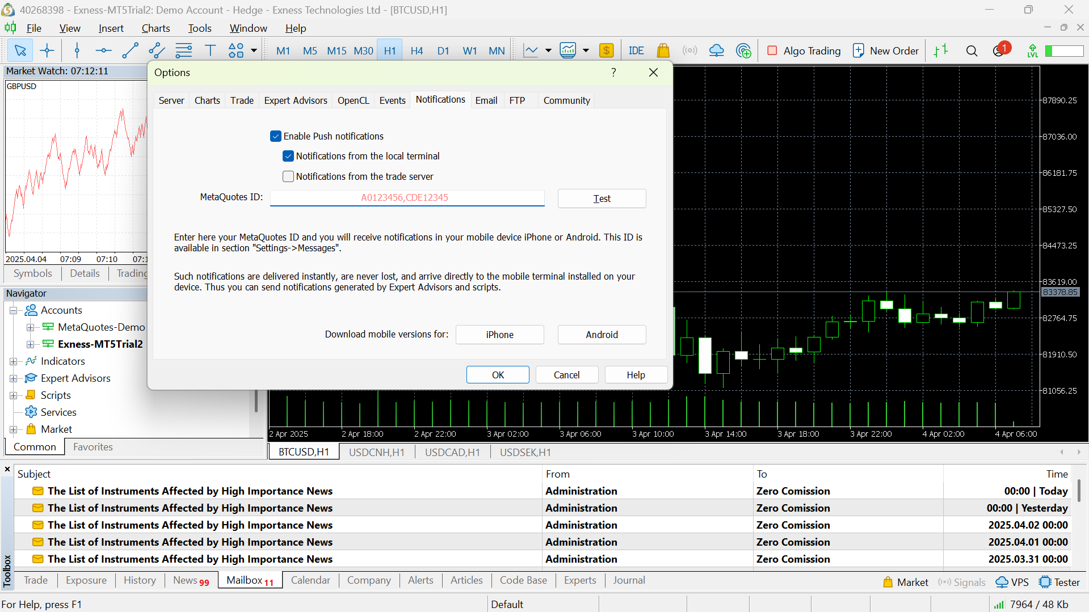This screenshot has width=1089, height=612.
Task: Expand the Exness-MT5Trial2 account node
Action: [x=31, y=344]
